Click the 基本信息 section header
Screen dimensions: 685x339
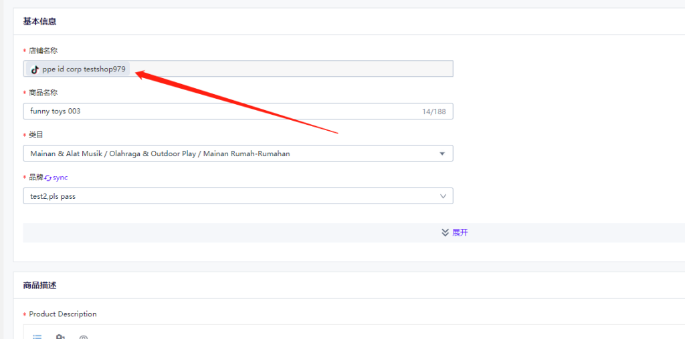point(39,21)
